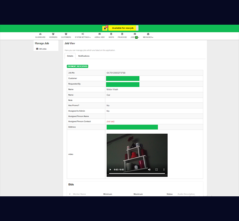
Task: Click the video thumbnail of the shelf
Action: (137, 151)
